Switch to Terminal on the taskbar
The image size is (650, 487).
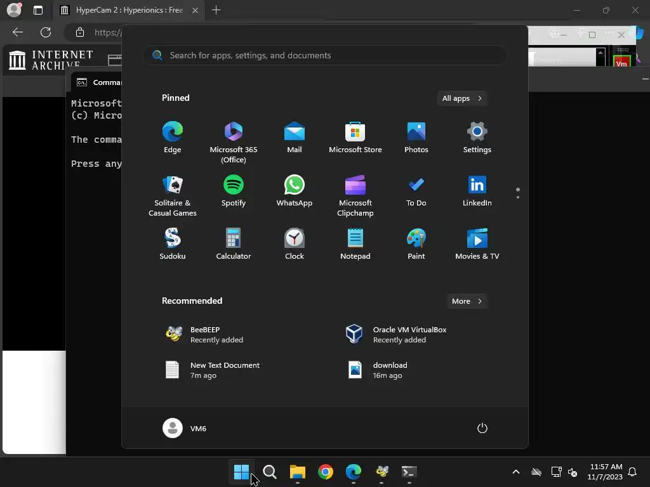409,472
